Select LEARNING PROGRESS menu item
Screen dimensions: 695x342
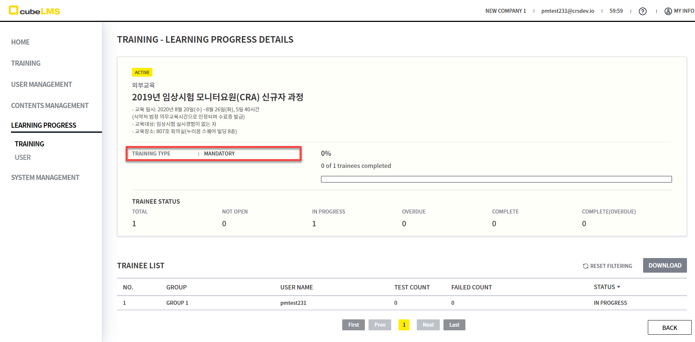click(44, 125)
